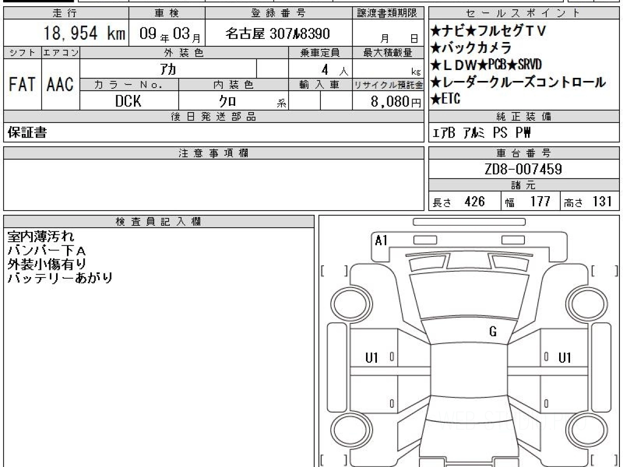Click the 注意事項欄 header
The width and height of the screenshot is (623, 467).
tap(214, 153)
